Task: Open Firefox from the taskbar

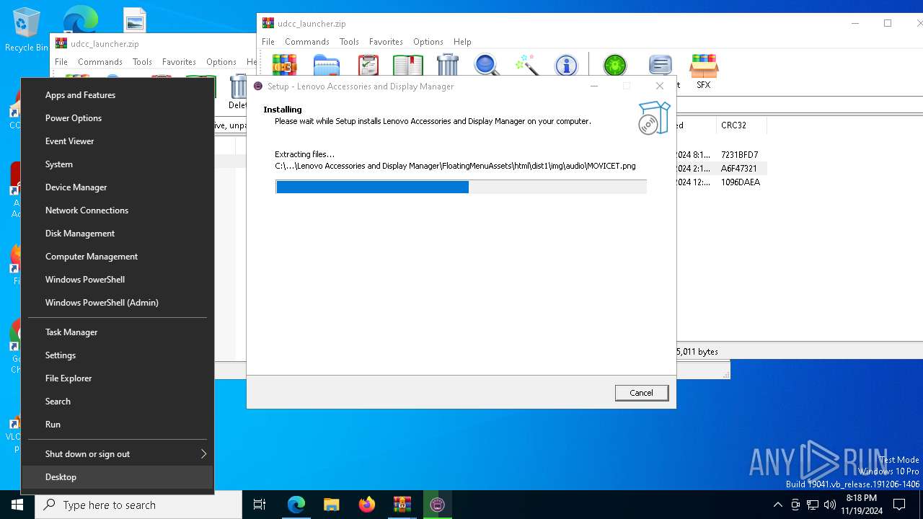Action: [366, 505]
